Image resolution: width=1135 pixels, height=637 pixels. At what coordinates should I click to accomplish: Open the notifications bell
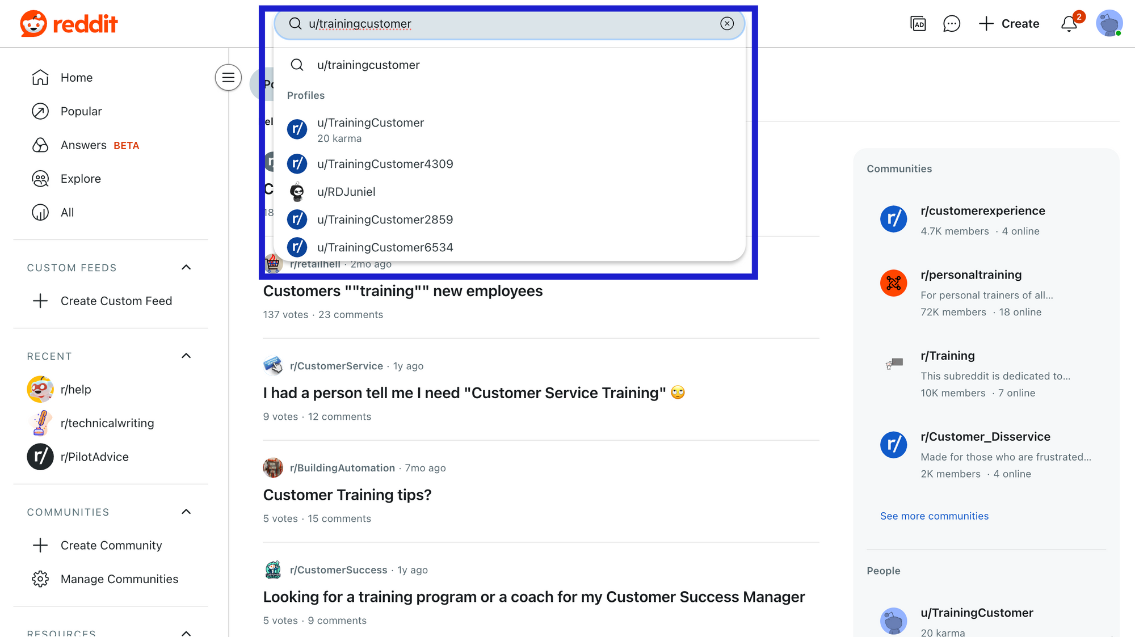click(x=1069, y=24)
